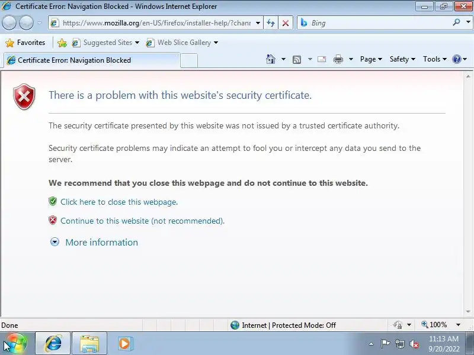Screen dimensions: 474x355
Task: Click the IE logo in the title bar
Action: click(7, 6)
